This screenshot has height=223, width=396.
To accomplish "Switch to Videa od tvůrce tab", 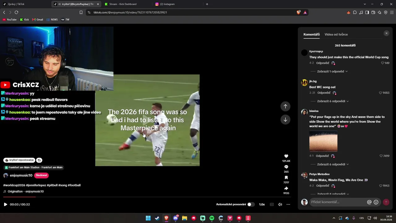I will 336,34.
